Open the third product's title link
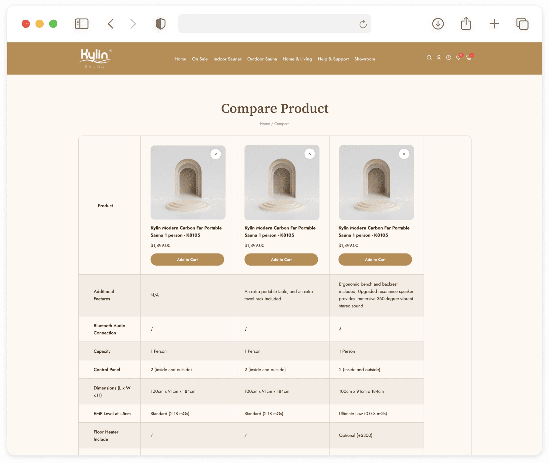Viewport: 549px width, 463px height. tap(374, 231)
